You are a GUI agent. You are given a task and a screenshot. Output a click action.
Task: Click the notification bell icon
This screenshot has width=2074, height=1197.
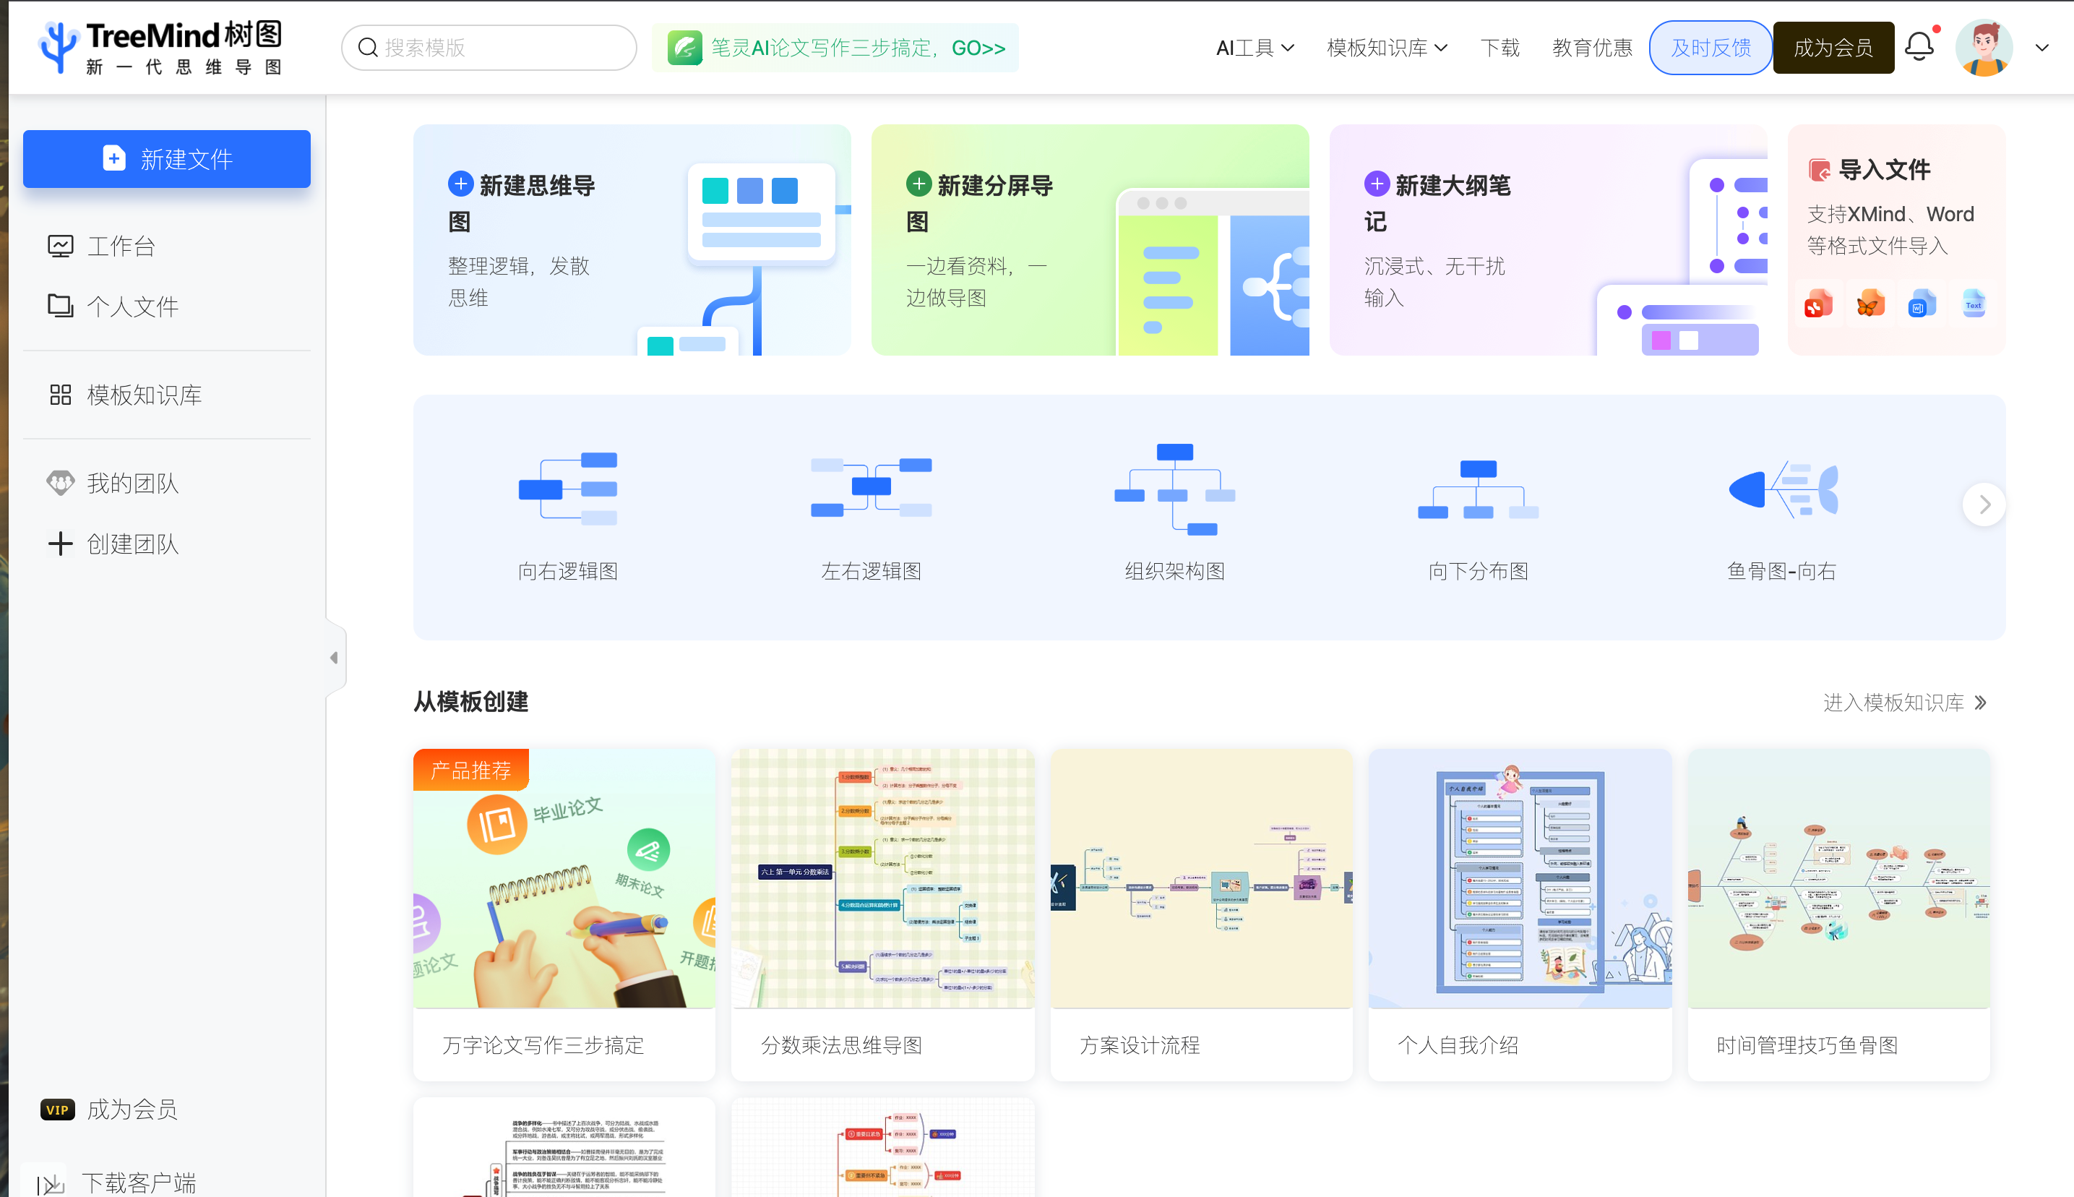1918,47
